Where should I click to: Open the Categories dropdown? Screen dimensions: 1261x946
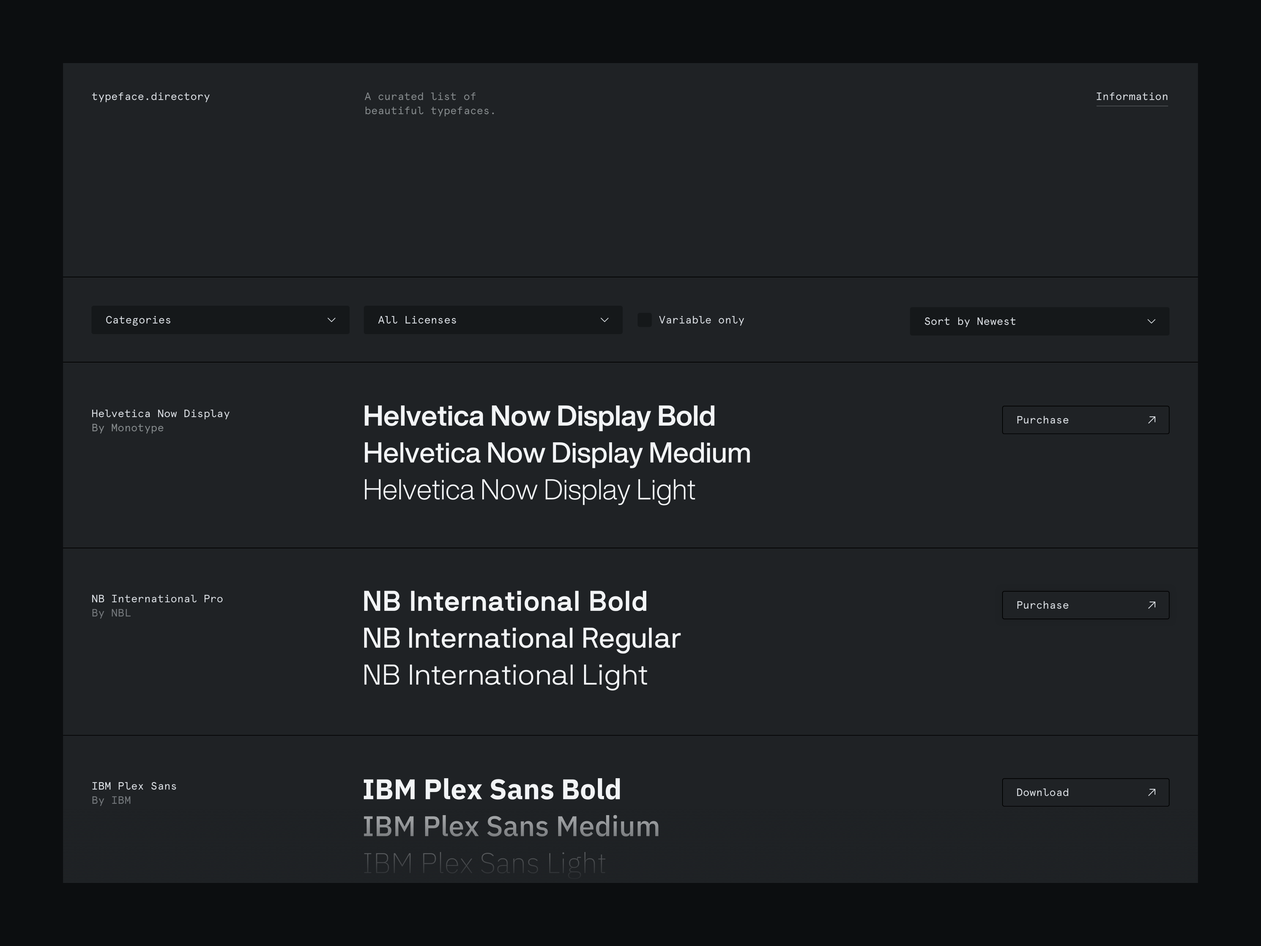pos(220,320)
